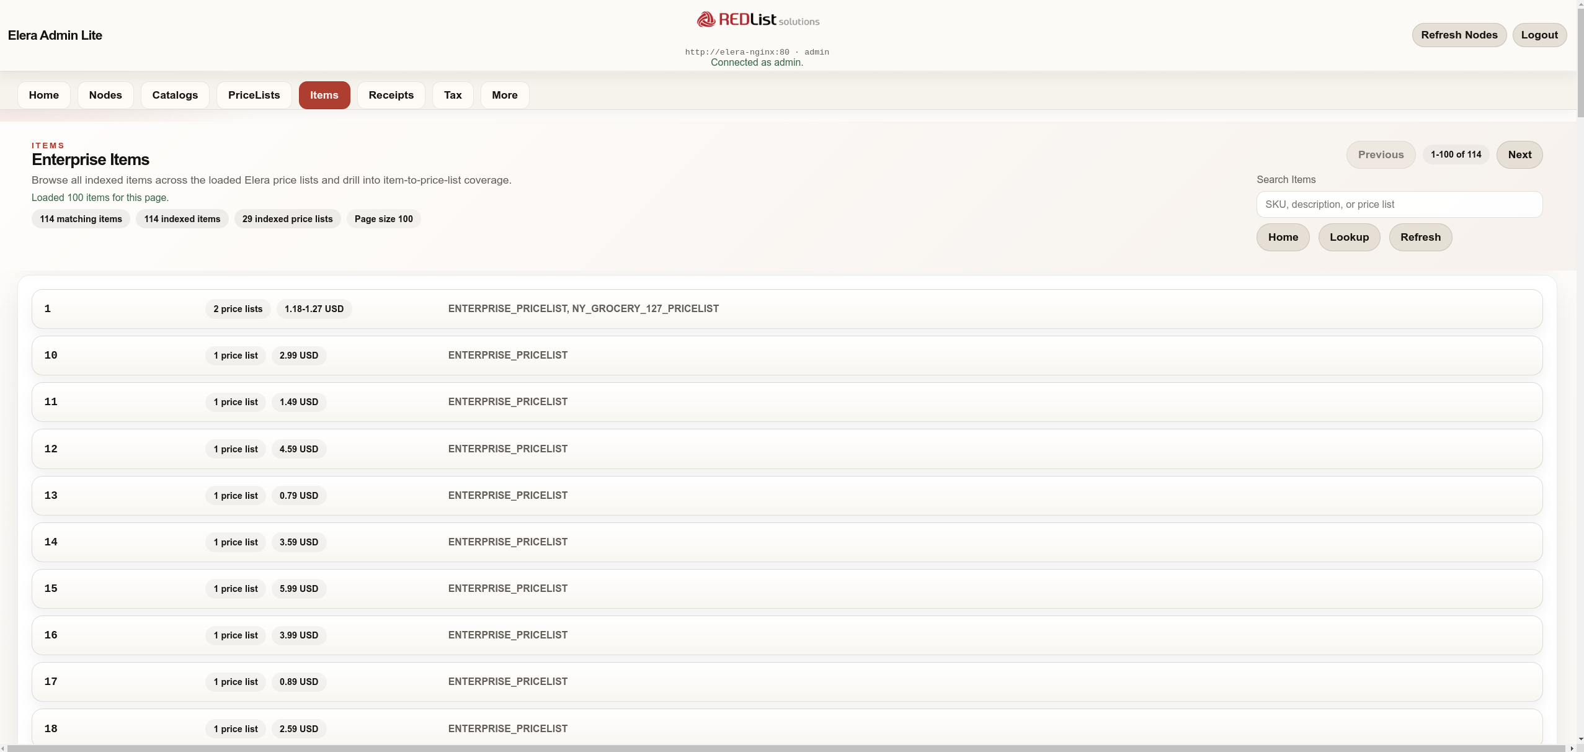1584x752 pixels.
Task: Open the Home navigation tab
Action: (x=43, y=95)
